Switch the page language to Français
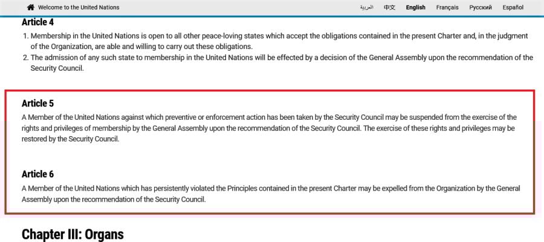Image resolution: width=544 pixels, height=242 pixels. pyautogui.click(x=447, y=7)
